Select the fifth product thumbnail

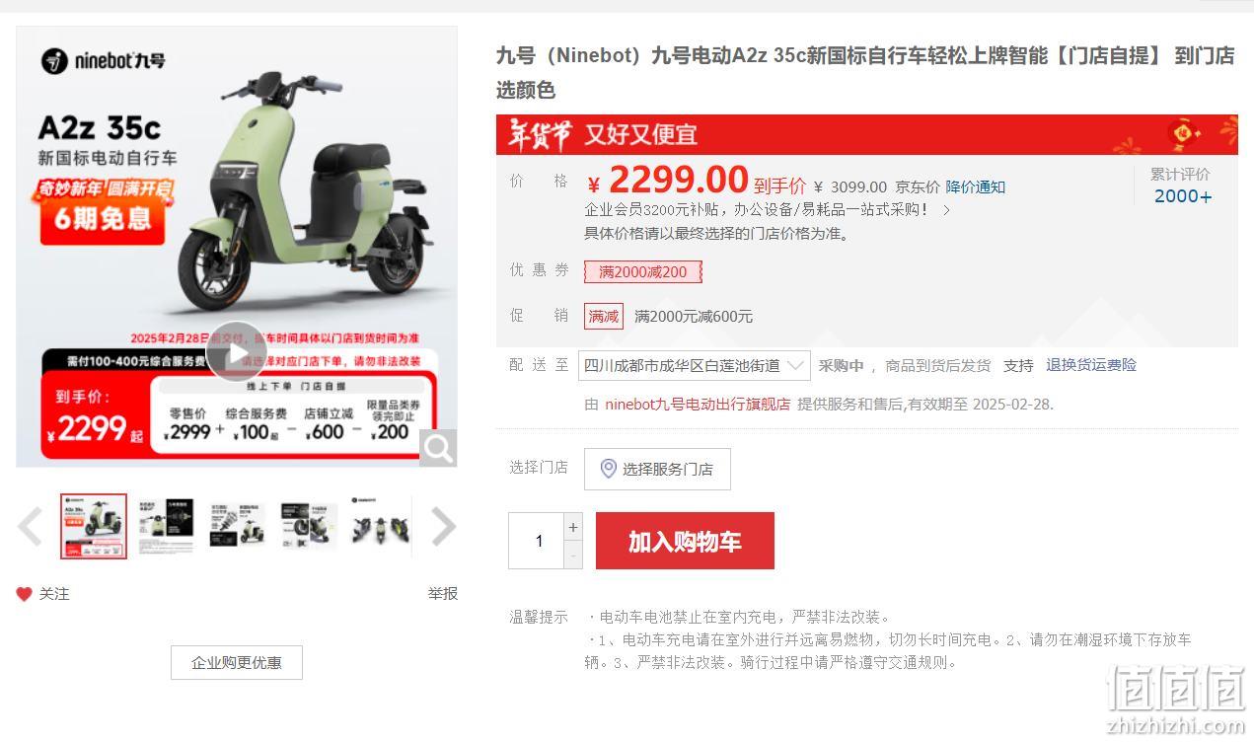(x=380, y=526)
